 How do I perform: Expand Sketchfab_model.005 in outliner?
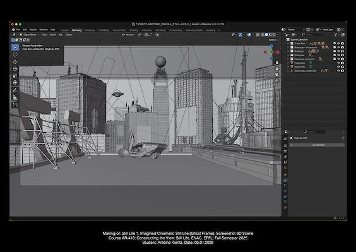[288, 71]
